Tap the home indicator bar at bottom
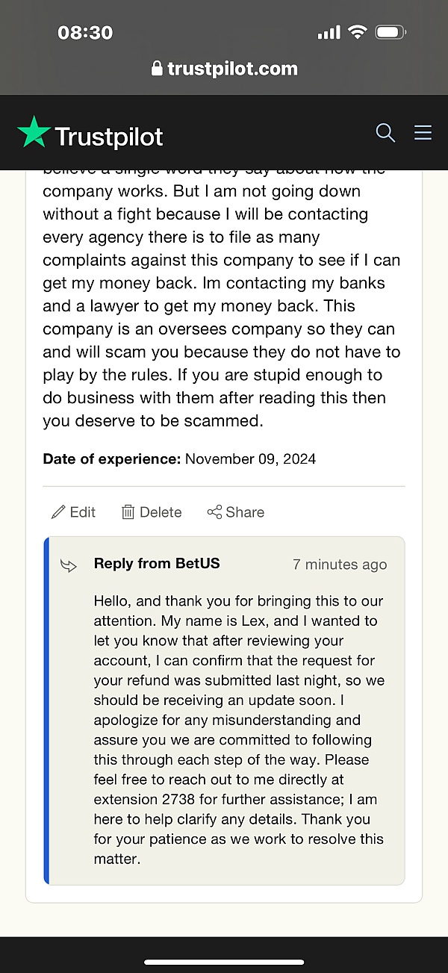Screen dimensions: 448x973 click(x=224, y=962)
